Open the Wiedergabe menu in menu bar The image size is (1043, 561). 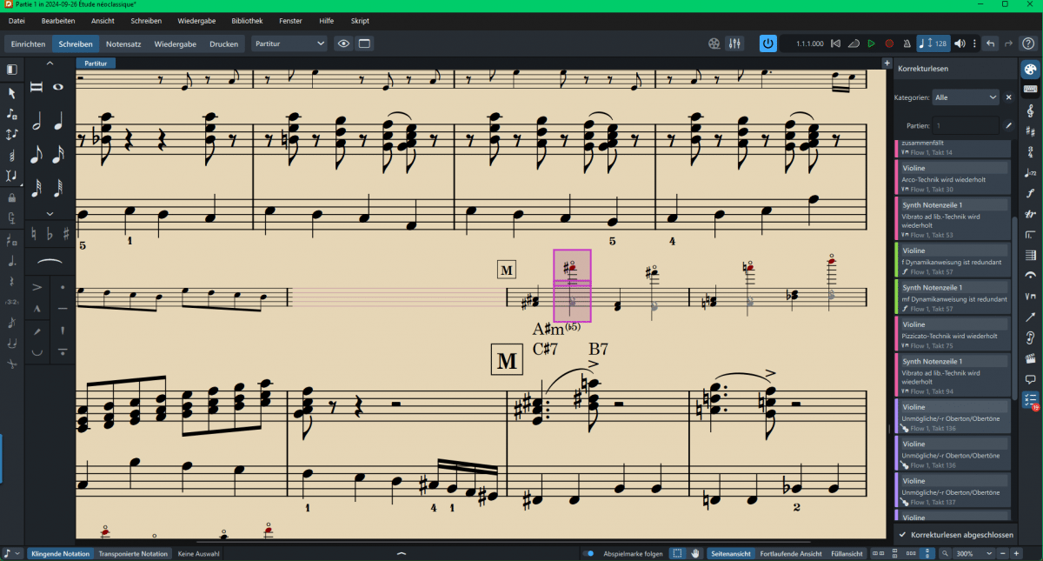coord(196,20)
